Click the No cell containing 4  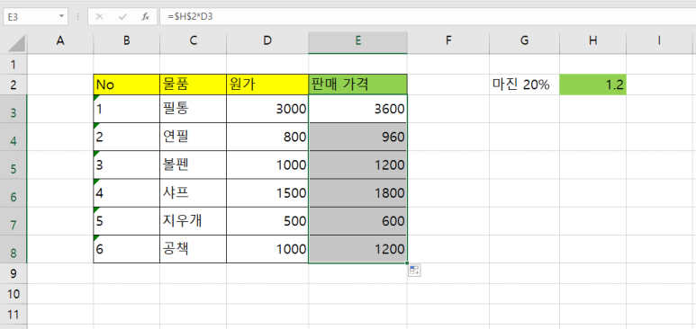[x=127, y=192]
